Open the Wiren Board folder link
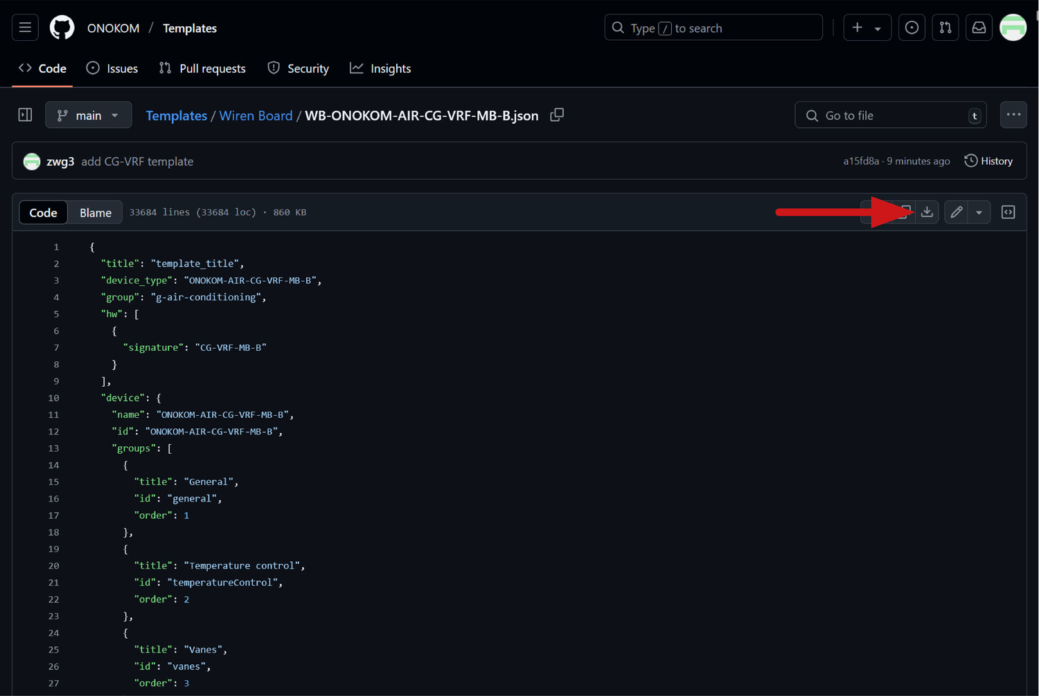 (256, 116)
